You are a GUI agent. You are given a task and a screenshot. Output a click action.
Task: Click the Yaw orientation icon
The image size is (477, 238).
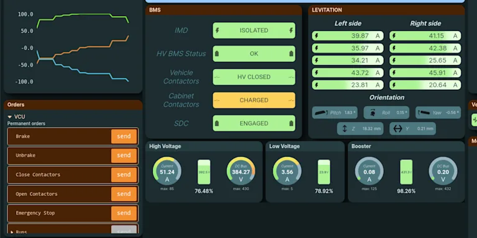pos(424,113)
